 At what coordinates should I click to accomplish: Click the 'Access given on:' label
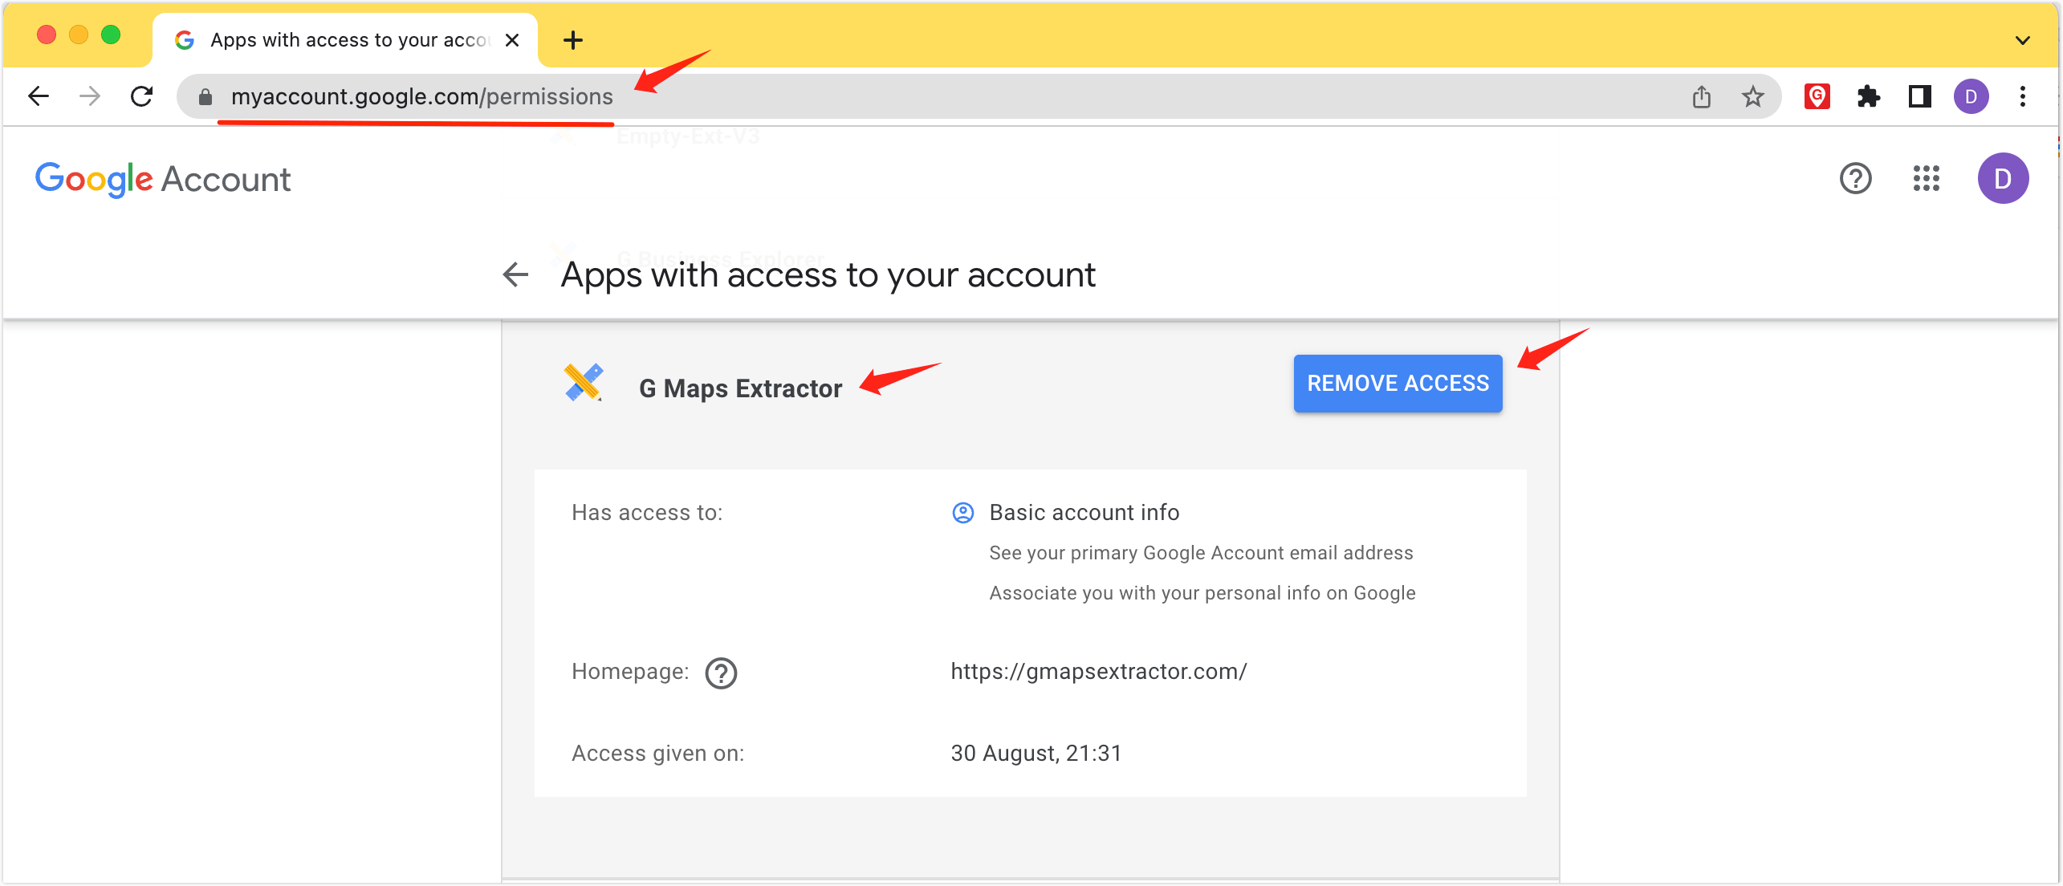(x=657, y=754)
